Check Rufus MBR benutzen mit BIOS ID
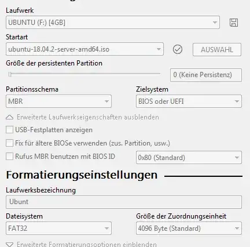Viewport: 250px width, 247px height. point(9,156)
